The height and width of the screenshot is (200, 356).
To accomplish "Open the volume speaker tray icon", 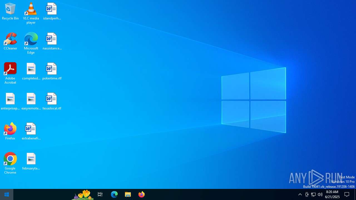I will pos(320,194).
